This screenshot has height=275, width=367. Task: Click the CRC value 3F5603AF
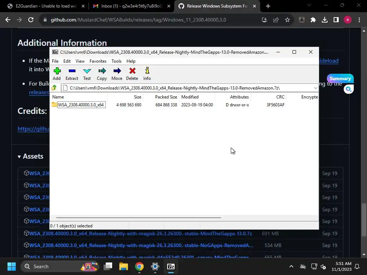[x=276, y=105]
